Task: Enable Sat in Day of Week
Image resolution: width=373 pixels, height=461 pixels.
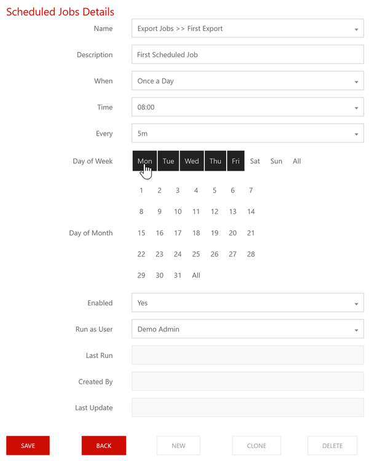Action: coord(255,161)
